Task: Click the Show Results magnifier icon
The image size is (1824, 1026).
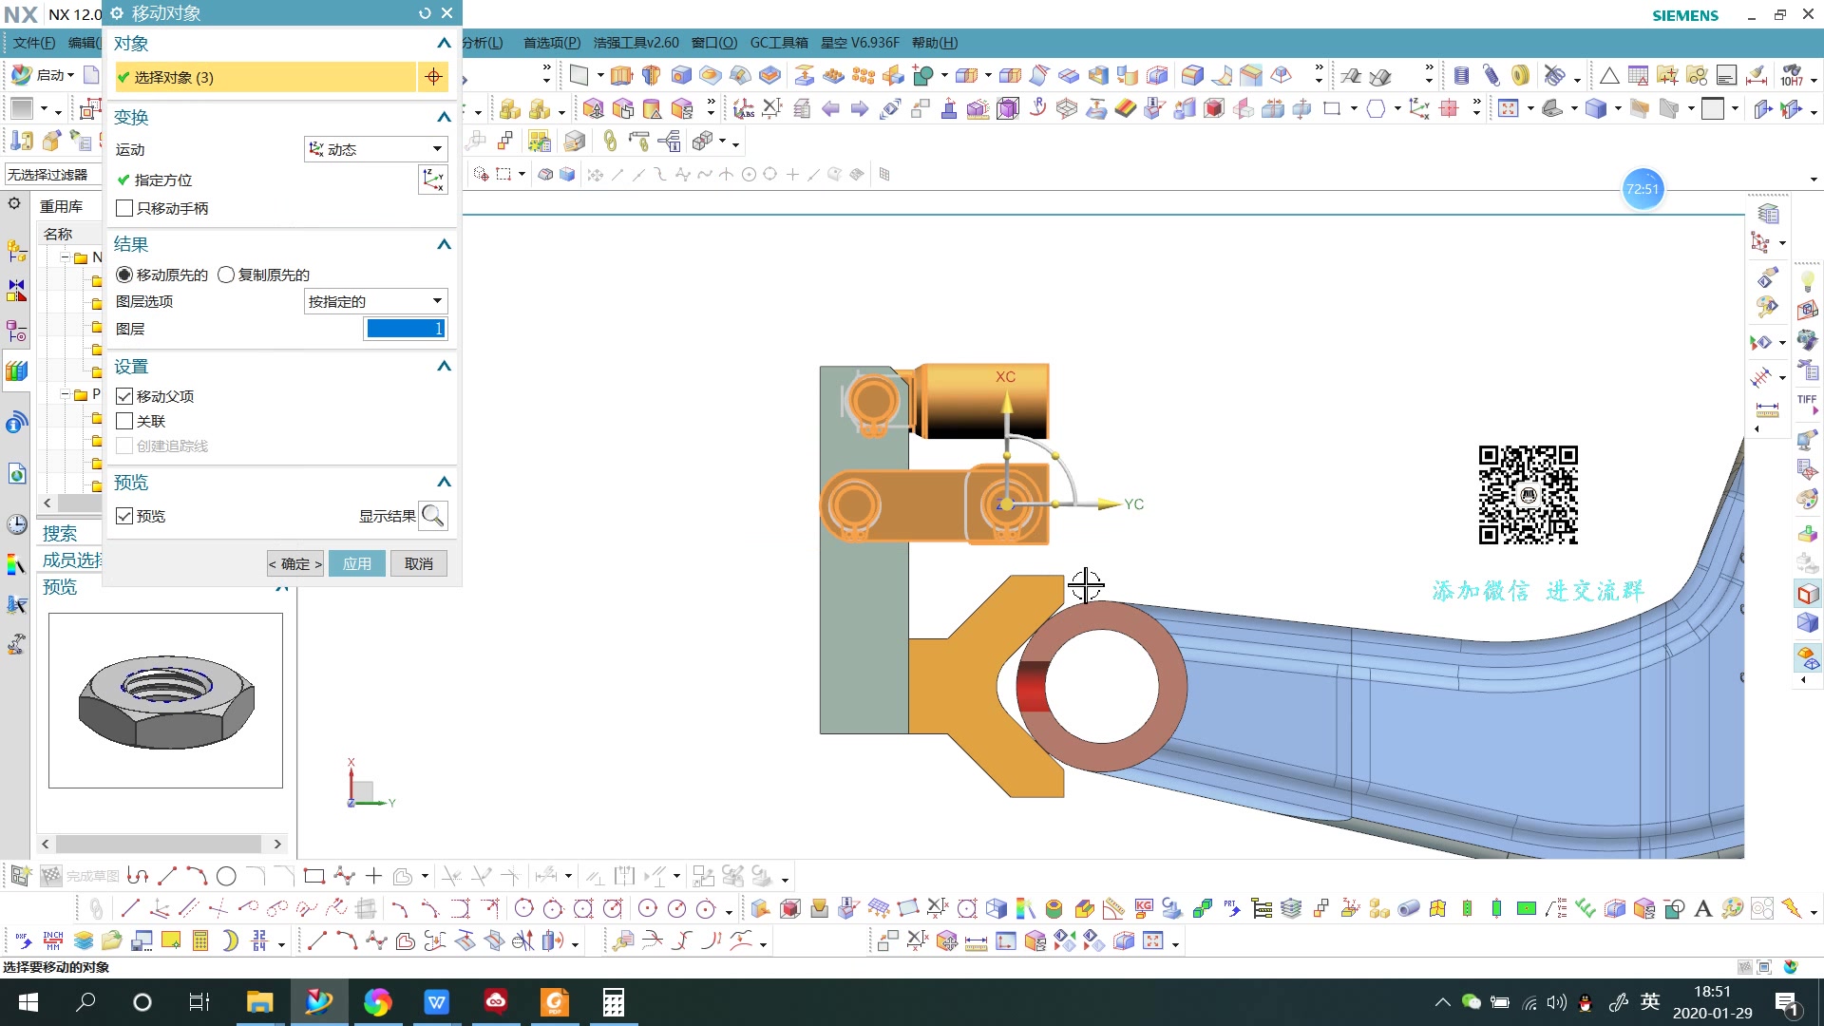Action: pyautogui.click(x=433, y=514)
